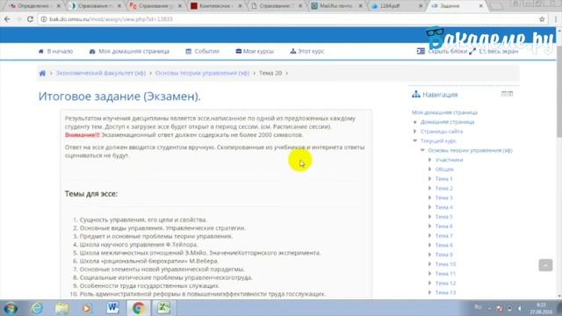The height and width of the screenshot is (316, 562).
Task: Click the Навигация block tree icon
Action: 415,95
